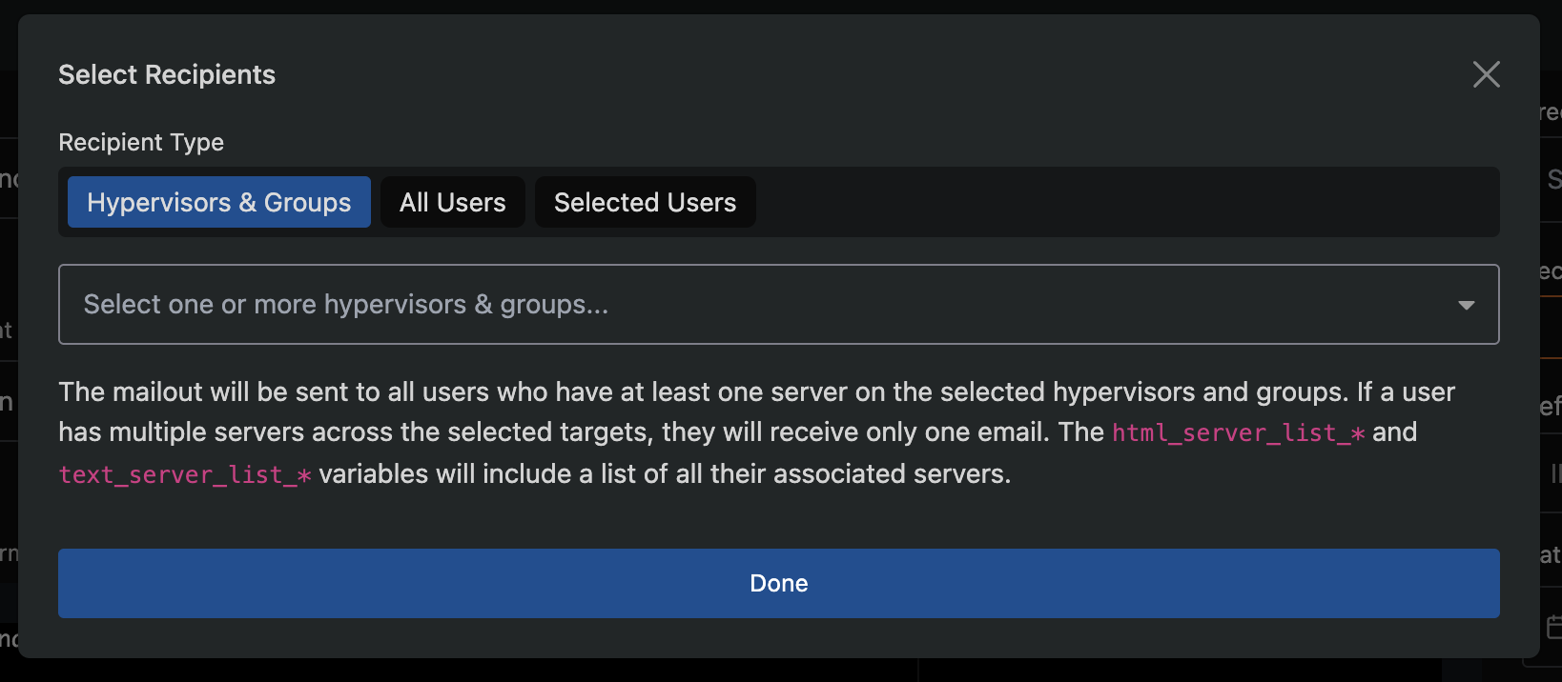Screen dimensions: 1562x682
Task: Focus the 'Select one or more hypervisors & groups' field
Action: [x=779, y=304]
